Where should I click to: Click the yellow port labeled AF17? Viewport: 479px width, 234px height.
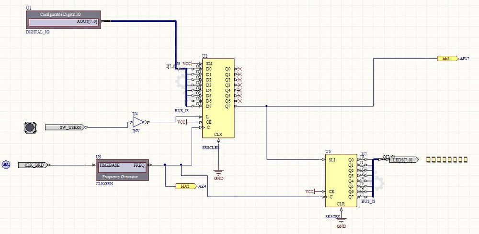(447, 58)
